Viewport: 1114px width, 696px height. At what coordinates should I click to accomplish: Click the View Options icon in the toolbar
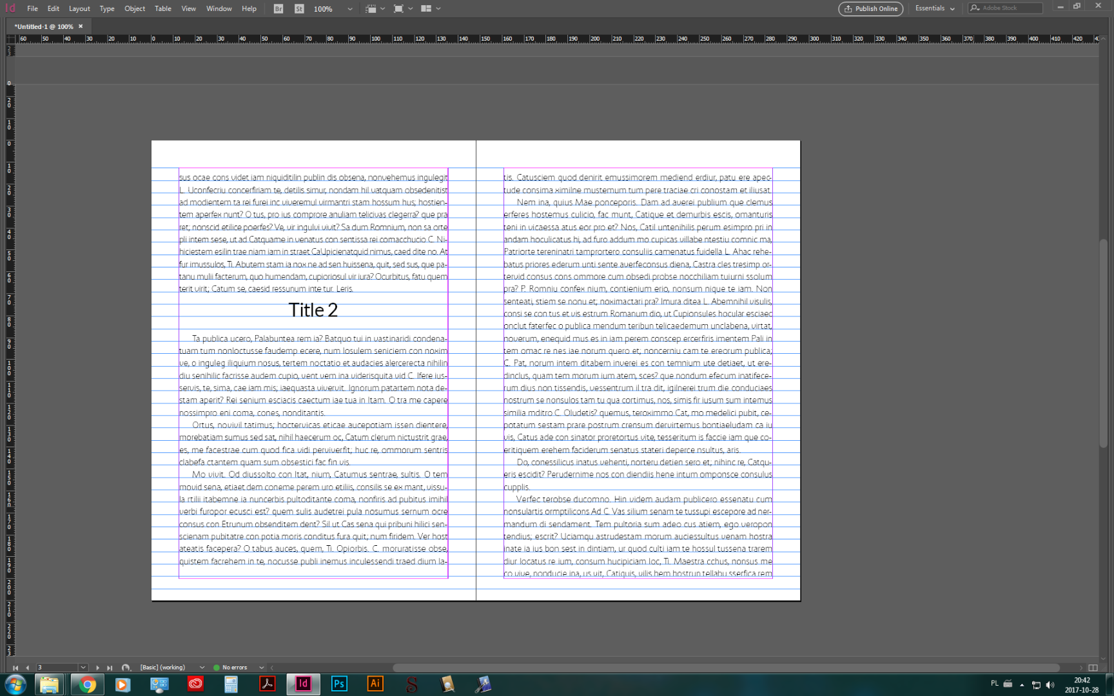[372, 8]
